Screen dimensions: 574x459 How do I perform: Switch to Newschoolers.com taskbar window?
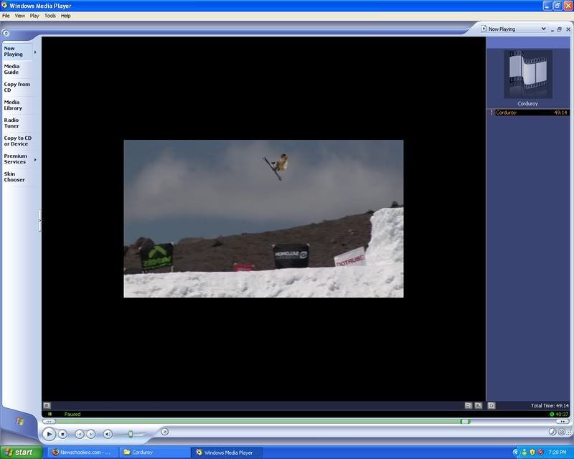point(83,453)
